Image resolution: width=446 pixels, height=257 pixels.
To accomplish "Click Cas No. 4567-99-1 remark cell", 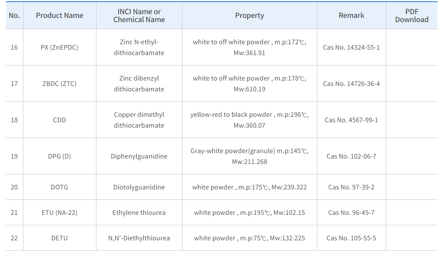I will click(x=351, y=120).
